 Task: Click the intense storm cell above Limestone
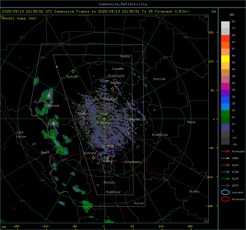[x=49, y=95]
